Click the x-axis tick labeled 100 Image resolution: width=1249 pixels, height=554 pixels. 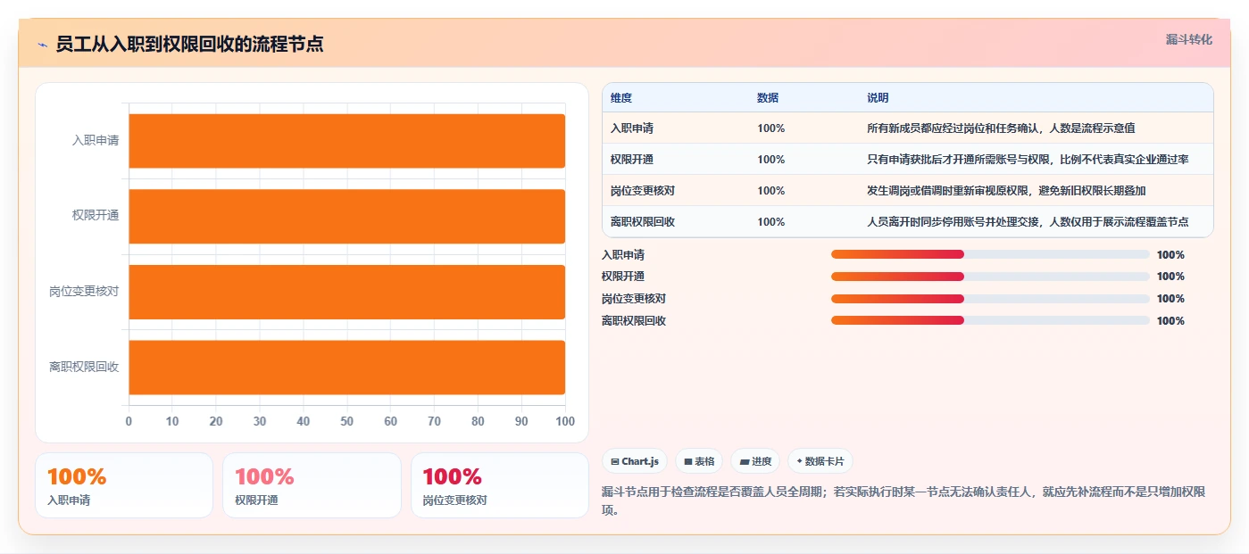coord(565,421)
